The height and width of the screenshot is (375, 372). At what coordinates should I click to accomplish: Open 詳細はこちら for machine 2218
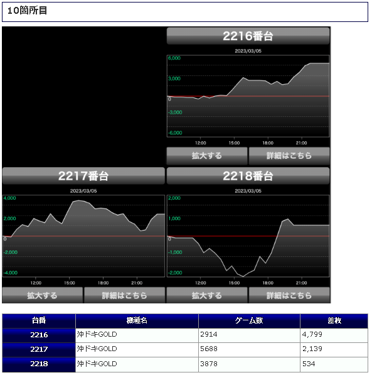(289, 295)
